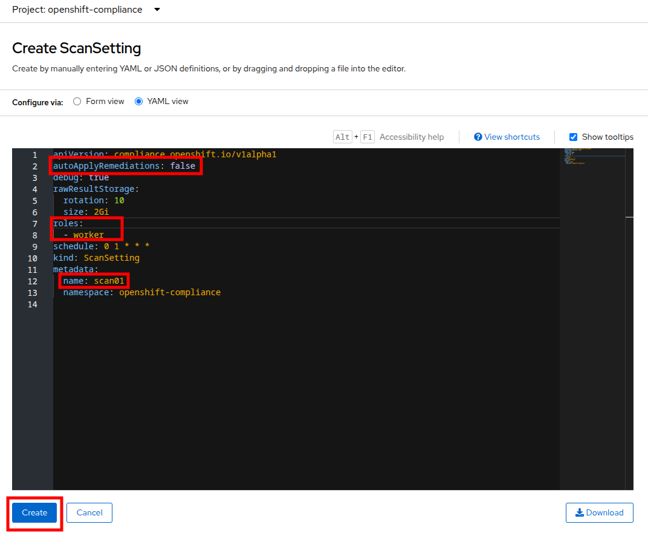This screenshot has width=648, height=533.
Task: Click the debug: true line
Action: (x=81, y=177)
